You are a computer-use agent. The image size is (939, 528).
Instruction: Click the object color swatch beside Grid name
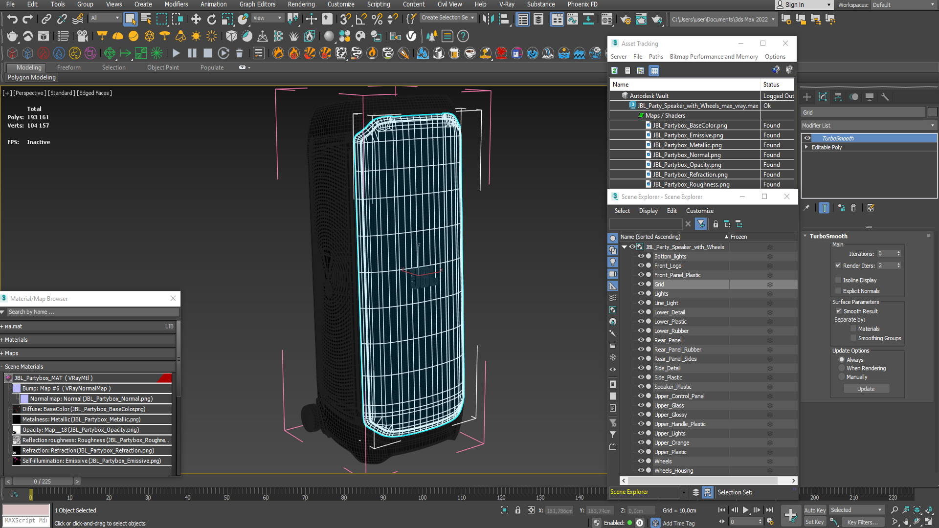click(933, 112)
